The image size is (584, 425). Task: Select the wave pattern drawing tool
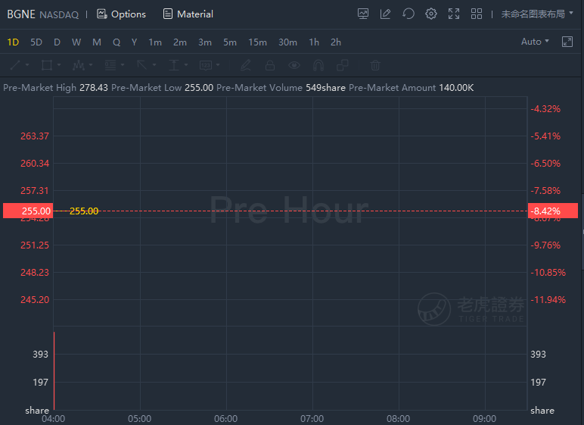point(78,65)
